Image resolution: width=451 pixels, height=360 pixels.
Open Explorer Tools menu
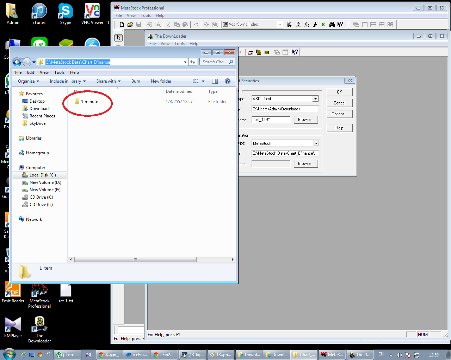pyautogui.click(x=59, y=72)
